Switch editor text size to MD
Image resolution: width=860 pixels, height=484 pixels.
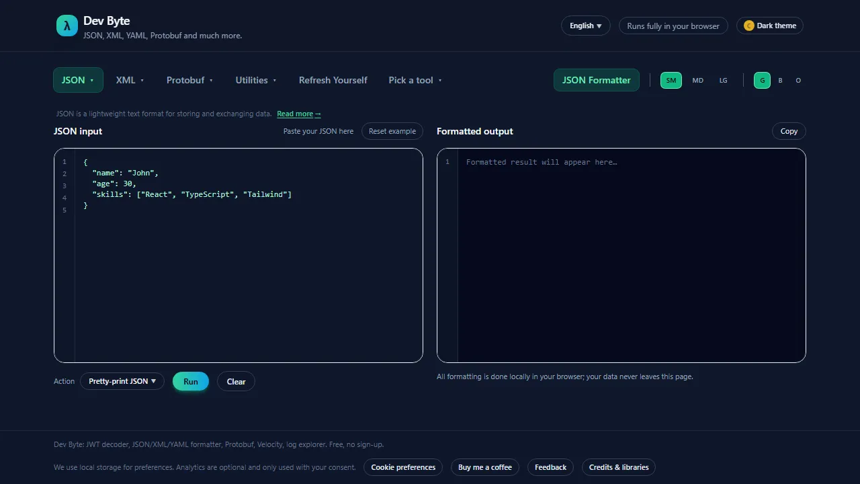pos(697,80)
